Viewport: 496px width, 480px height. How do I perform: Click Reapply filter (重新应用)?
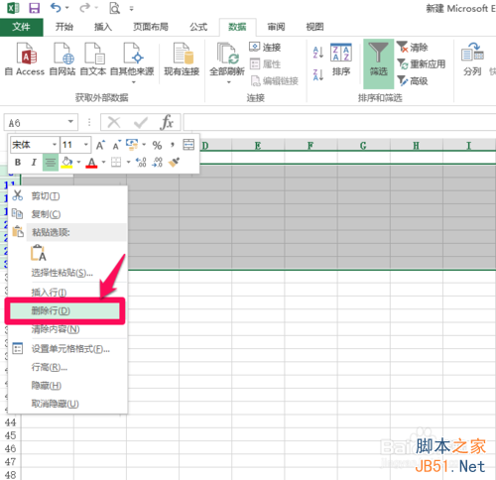pyautogui.click(x=422, y=63)
